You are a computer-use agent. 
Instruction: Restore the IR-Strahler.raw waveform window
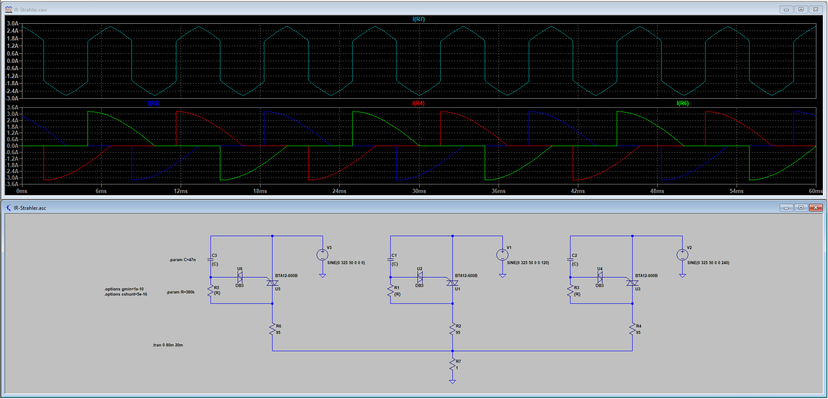point(801,9)
